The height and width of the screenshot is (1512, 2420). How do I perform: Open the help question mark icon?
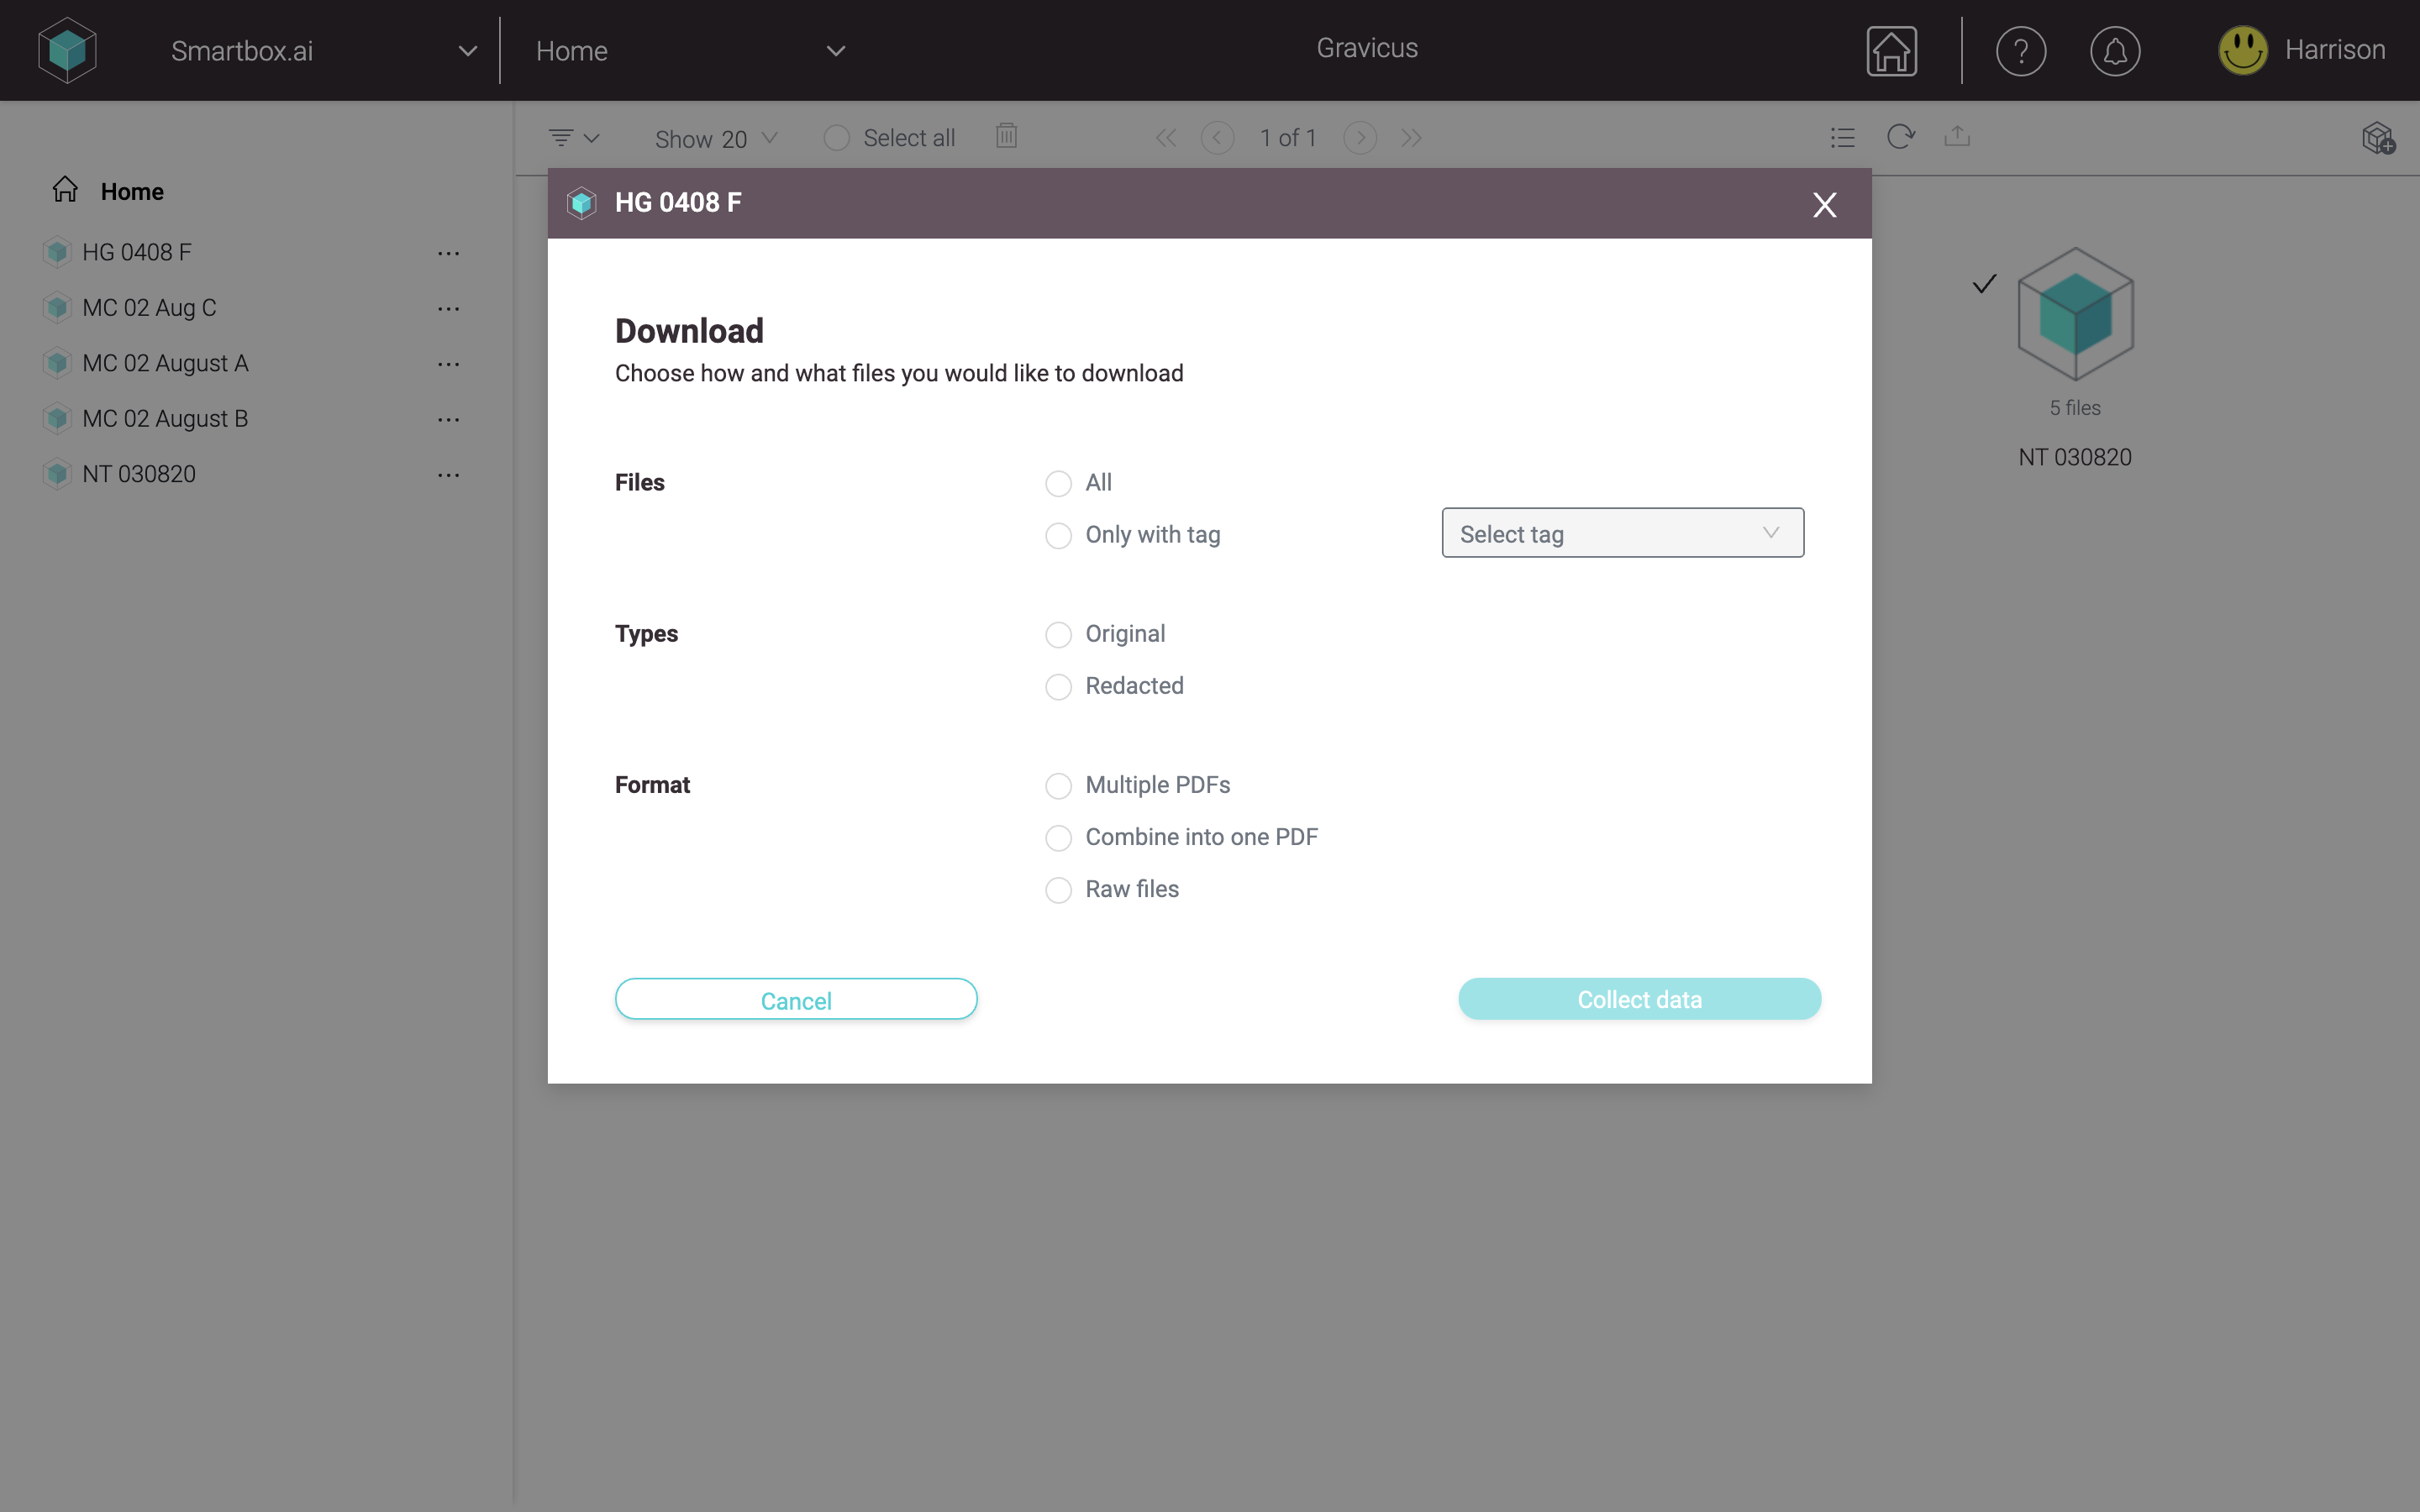(x=2022, y=51)
